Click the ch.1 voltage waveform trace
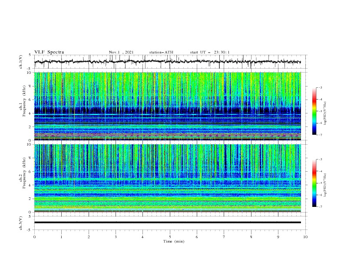 (167, 62)
